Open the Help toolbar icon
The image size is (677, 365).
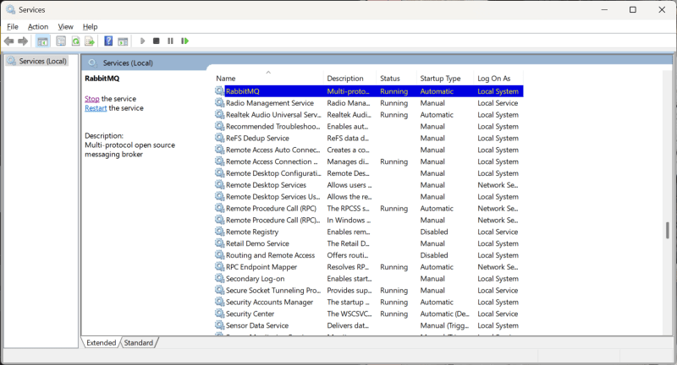point(108,41)
